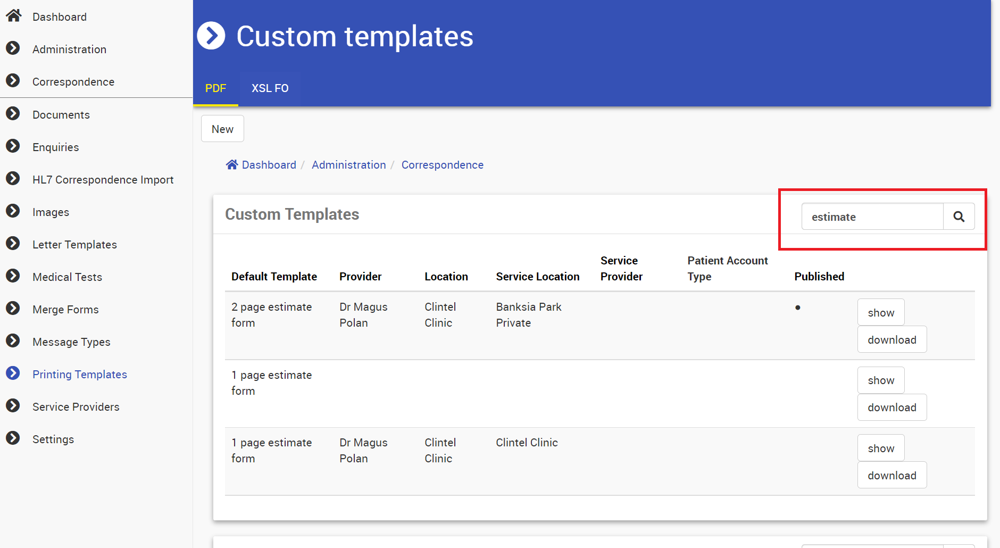Image resolution: width=1000 pixels, height=548 pixels.
Task: Open Dashboard from the sidebar
Action: pos(60,17)
